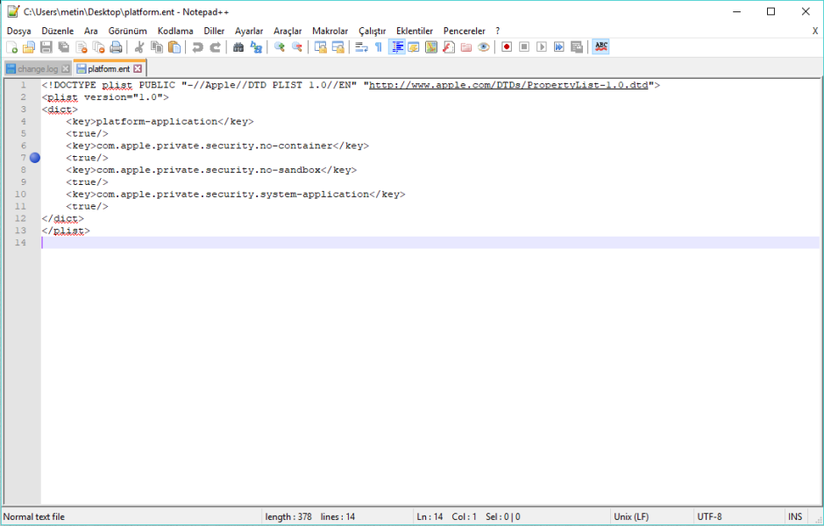Viewport: 824px width, 526px height.
Task: Click the bookmark marker on line 7
Action: 34,158
